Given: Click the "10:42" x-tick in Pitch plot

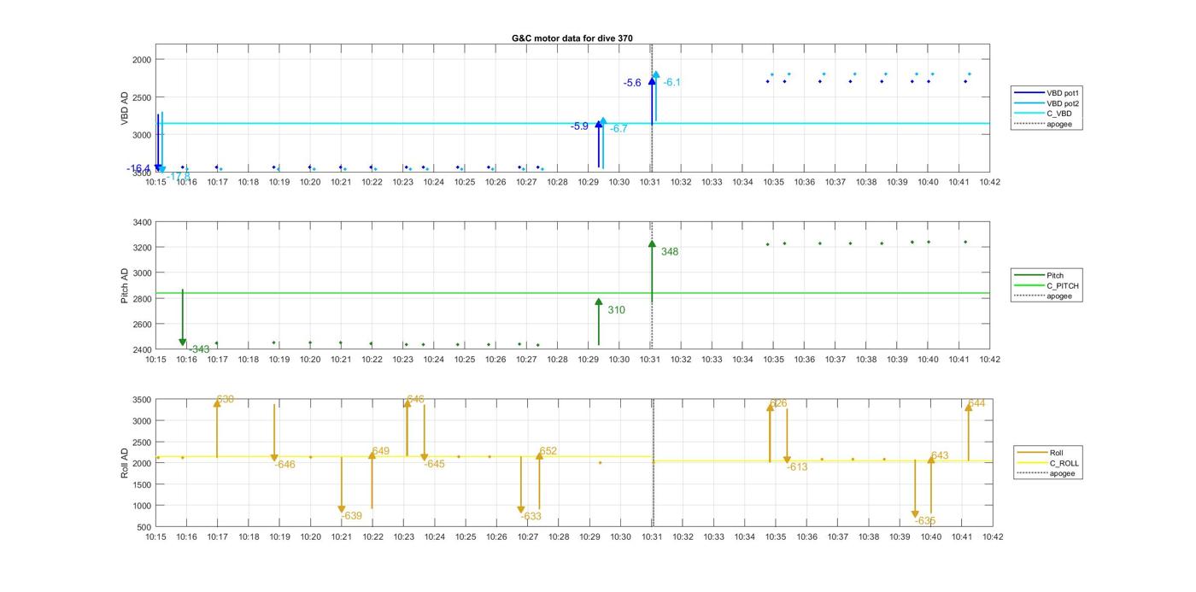Looking at the screenshot, I should point(990,360).
